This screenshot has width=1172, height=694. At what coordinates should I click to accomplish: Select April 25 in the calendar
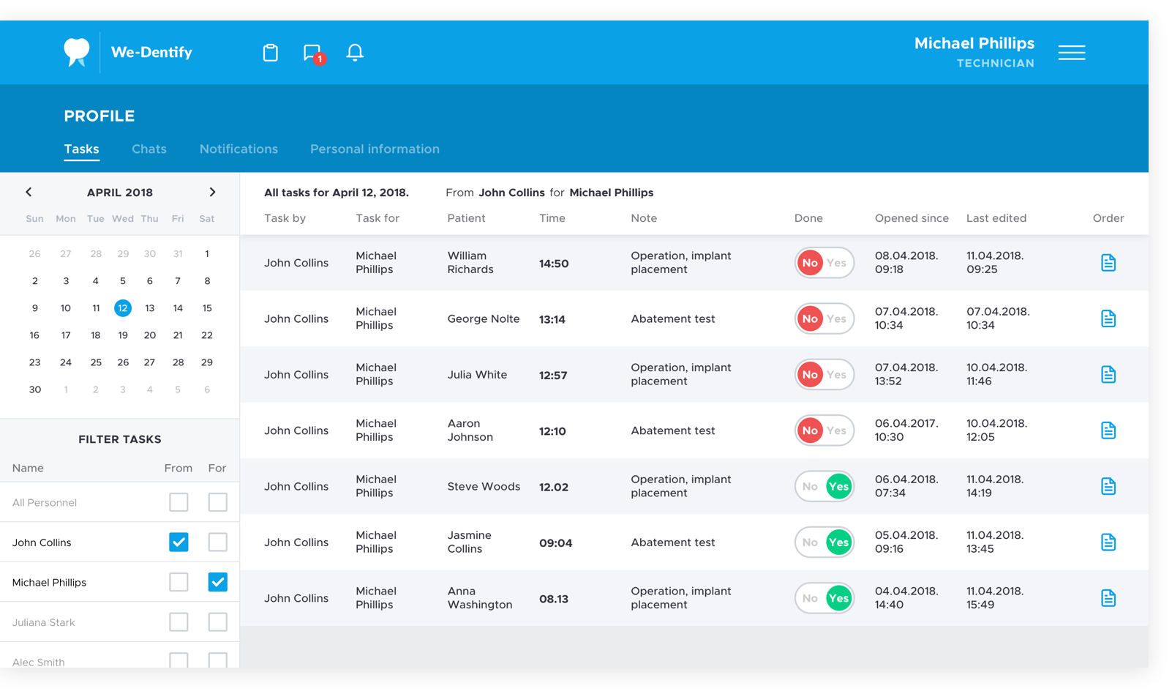pos(96,362)
